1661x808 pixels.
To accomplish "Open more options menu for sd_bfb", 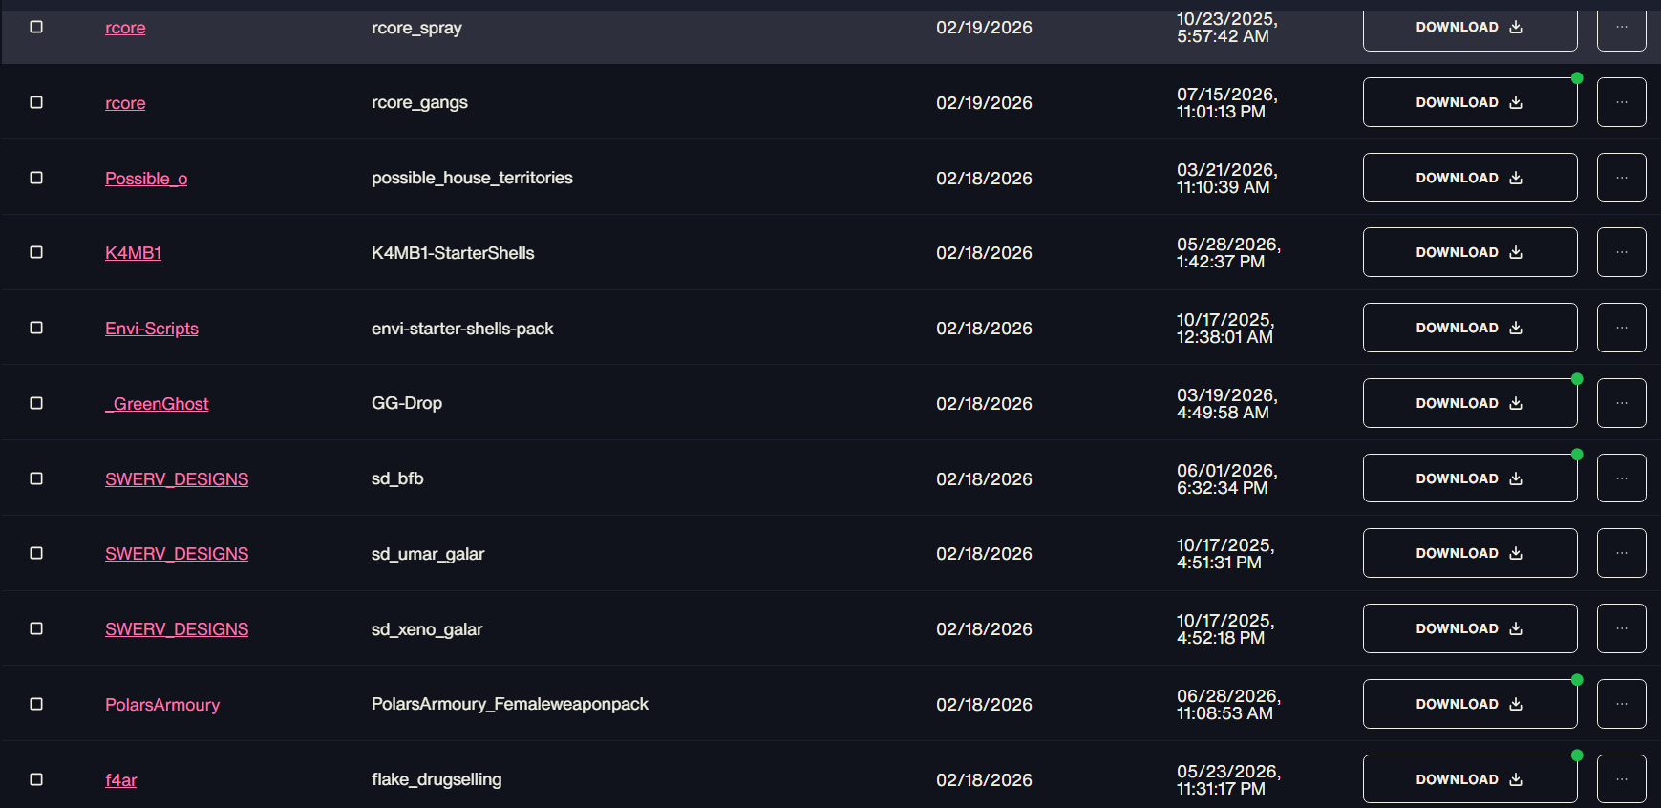I will click(x=1621, y=478).
